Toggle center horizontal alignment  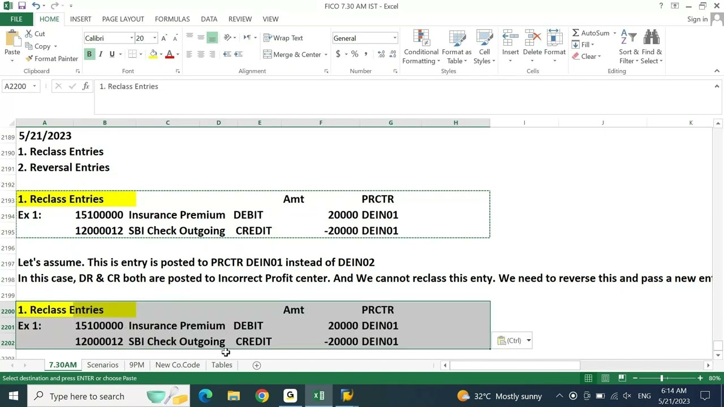(x=201, y=54)
